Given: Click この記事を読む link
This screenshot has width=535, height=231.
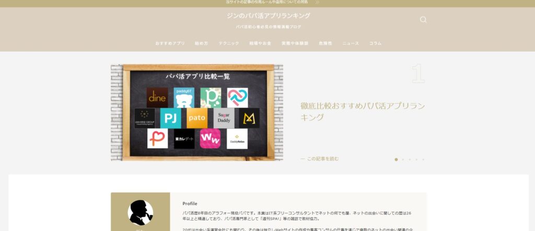Looking at the screenshot, I should click(x=320, y=159).
